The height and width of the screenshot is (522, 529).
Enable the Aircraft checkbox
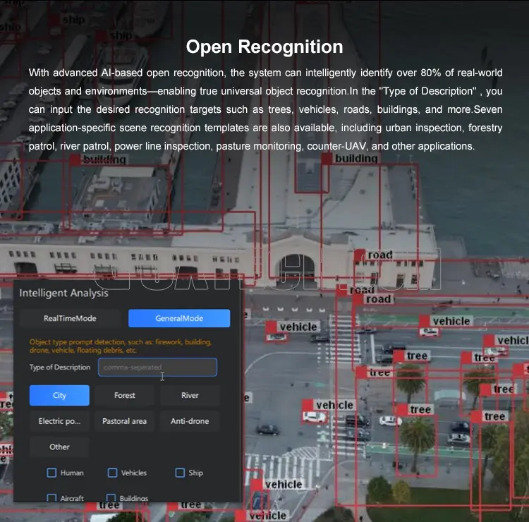pyautogui.click(x=51, y=498)
